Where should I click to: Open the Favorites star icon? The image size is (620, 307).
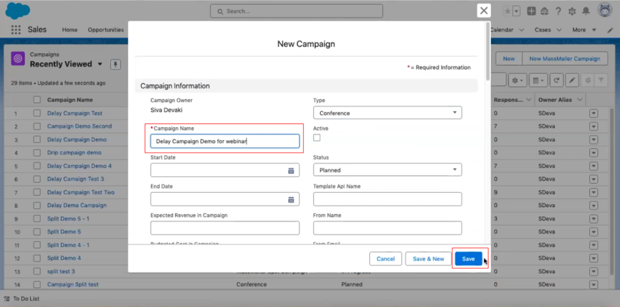tap(507, 11)
